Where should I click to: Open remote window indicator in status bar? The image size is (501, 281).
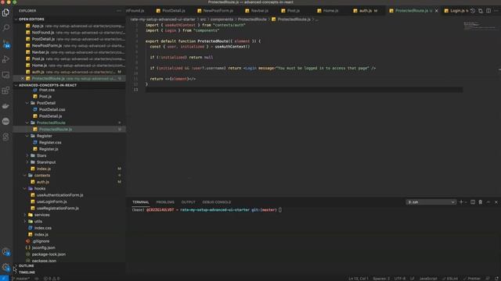pos(4,279)
